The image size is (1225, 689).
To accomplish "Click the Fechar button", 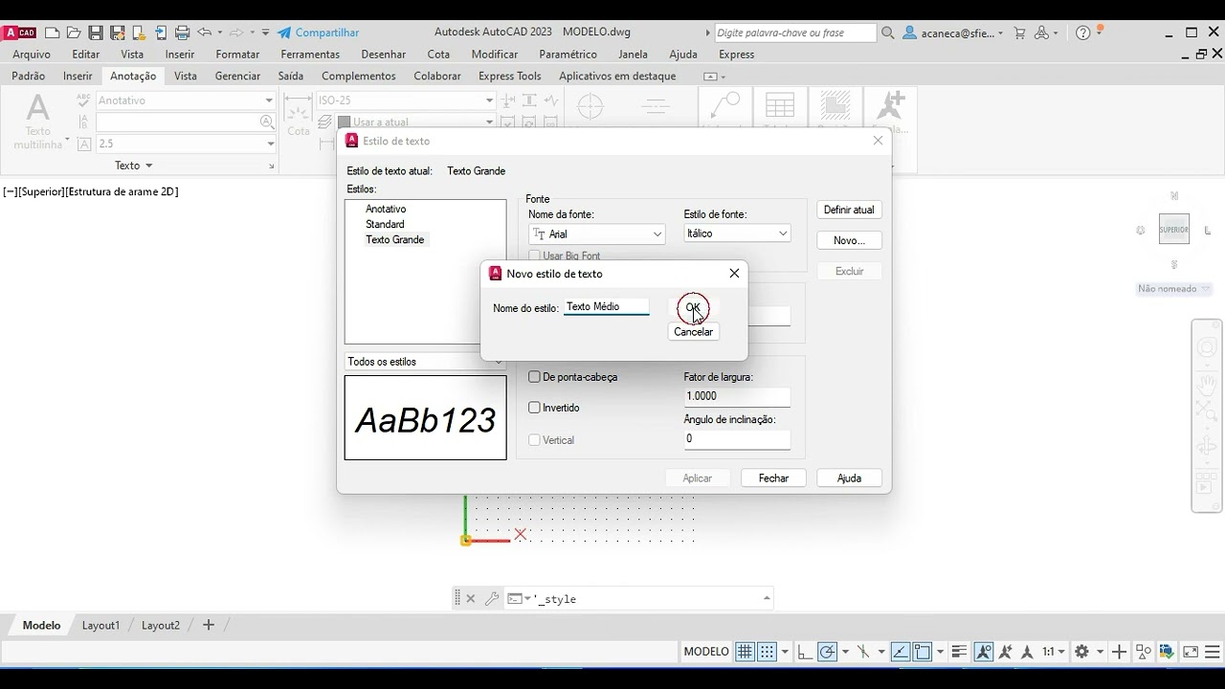I will [x=773, y=478].
